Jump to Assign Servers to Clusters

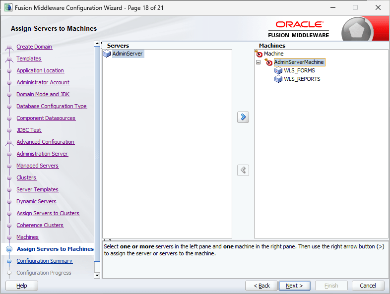pos(48,214)
